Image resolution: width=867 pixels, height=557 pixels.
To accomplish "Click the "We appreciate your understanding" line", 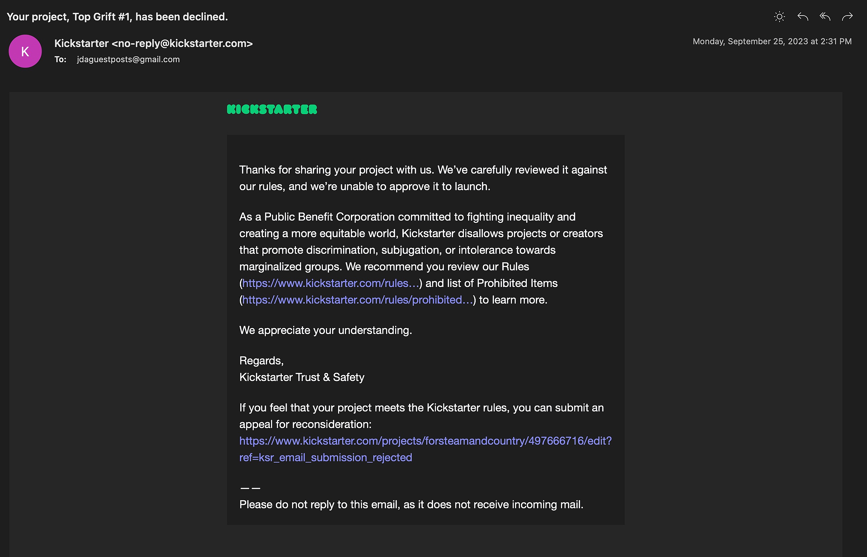I will [325, 330].
